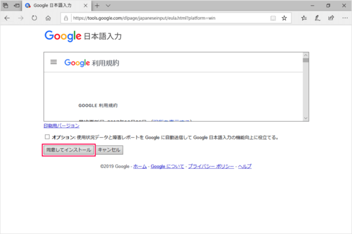
Task: Set these tabs aside icon
Action: (16, 6)
